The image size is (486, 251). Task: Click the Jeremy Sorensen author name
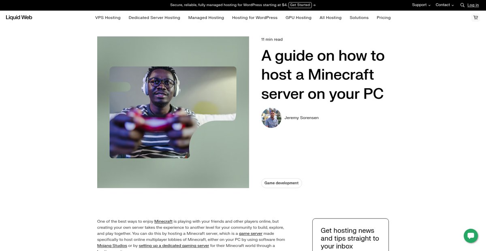click(x=302, y=118)
